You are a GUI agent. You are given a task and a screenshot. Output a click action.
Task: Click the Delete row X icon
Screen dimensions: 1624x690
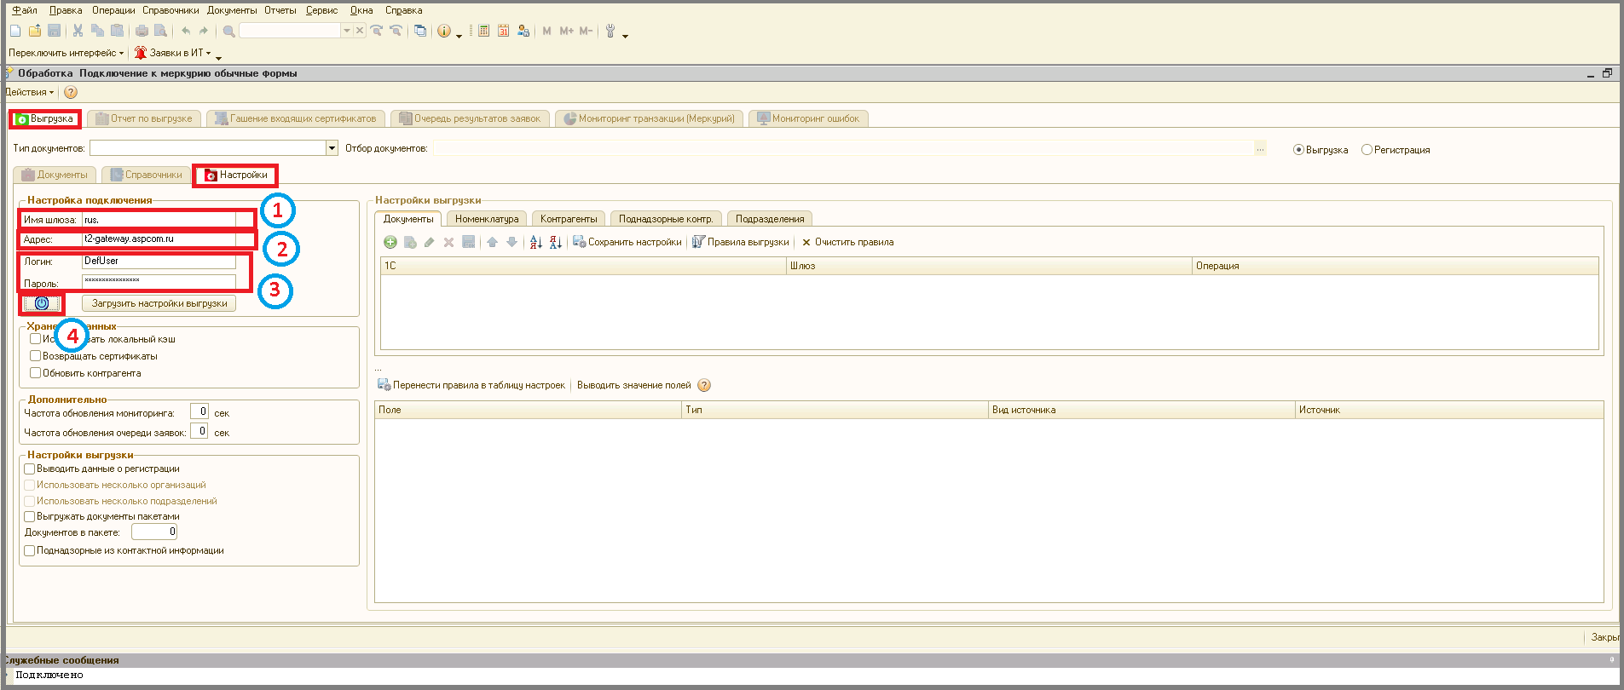(448, 242)
